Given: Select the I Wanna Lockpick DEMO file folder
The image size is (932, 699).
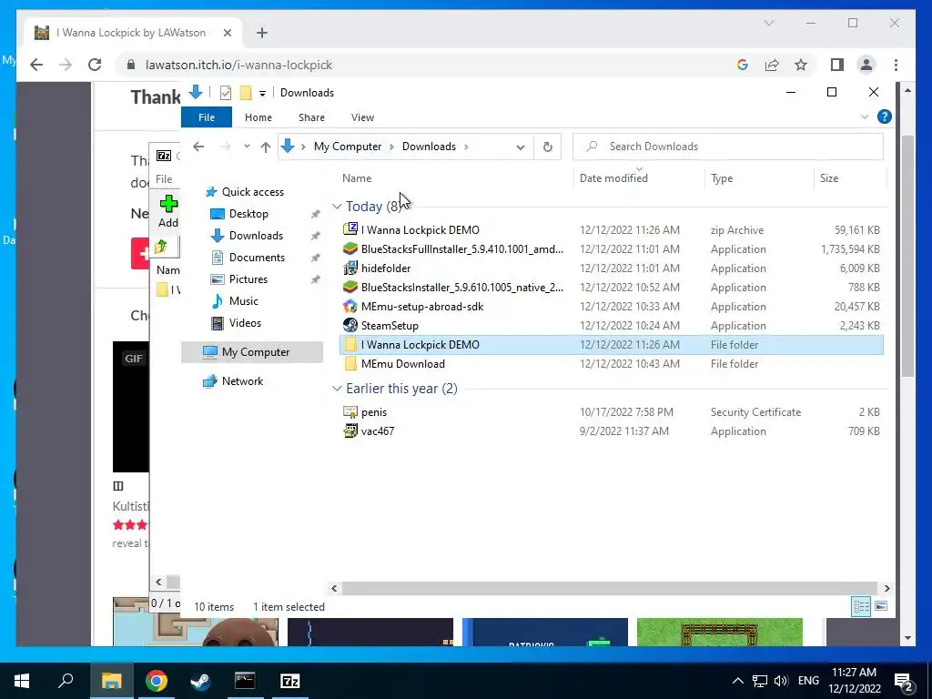Looking at the screenshot, I should pos(611,345).
